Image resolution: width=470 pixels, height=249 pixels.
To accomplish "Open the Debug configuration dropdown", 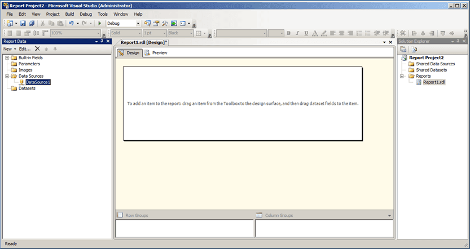I will point(138,23).
